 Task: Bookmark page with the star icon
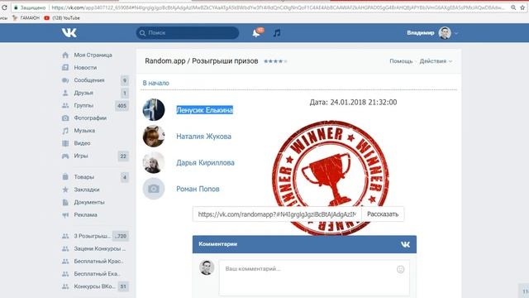click(x=523, y=7)
